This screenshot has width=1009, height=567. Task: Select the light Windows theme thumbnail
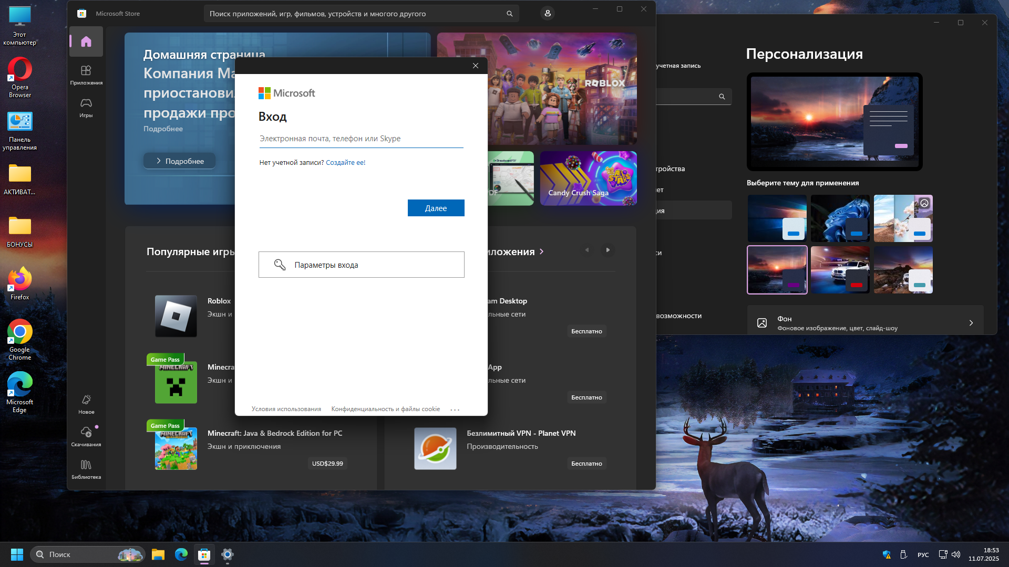click(777, 218)
